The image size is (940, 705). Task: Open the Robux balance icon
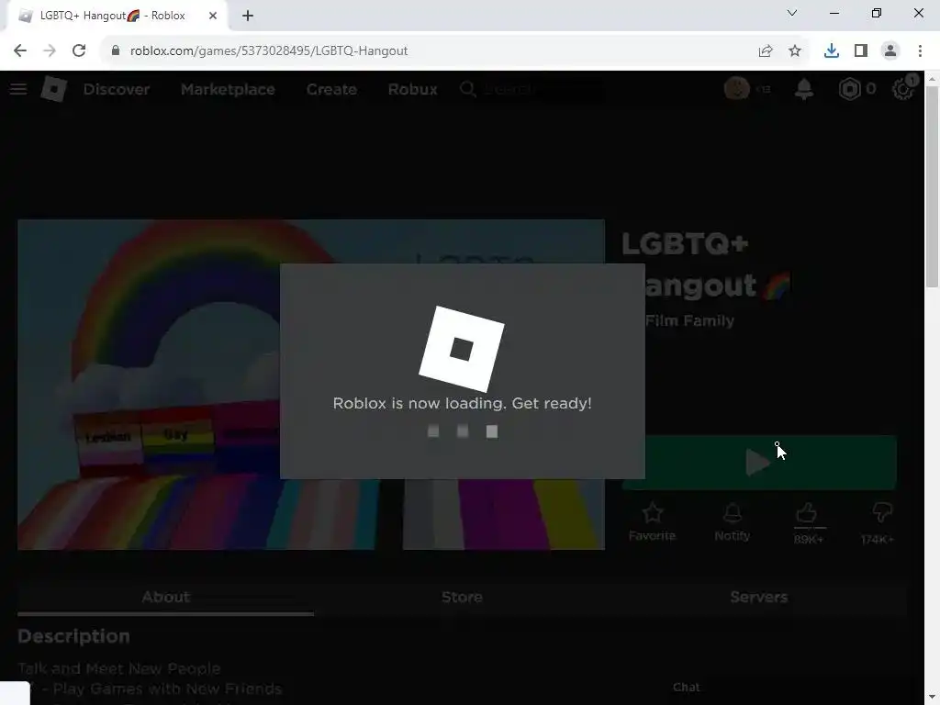tap(849, 89)
